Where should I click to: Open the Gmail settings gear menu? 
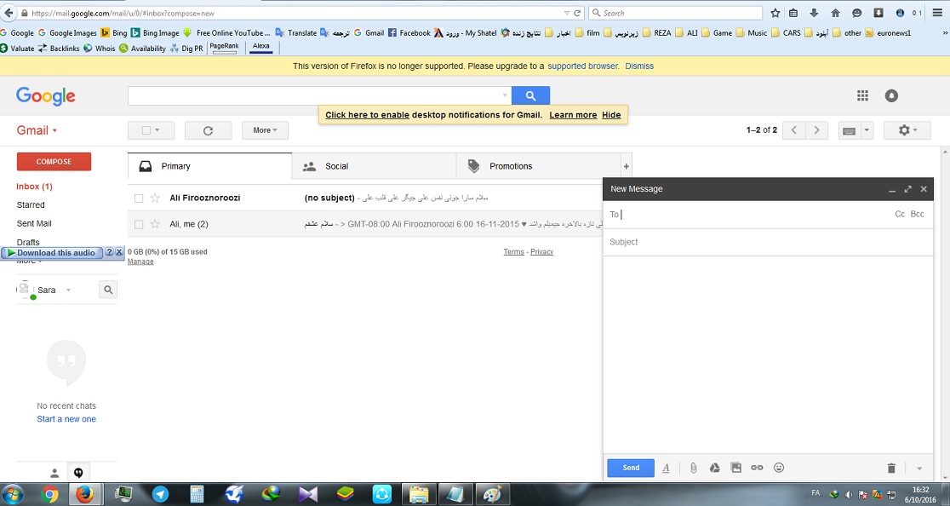click(x=907, y=130)
